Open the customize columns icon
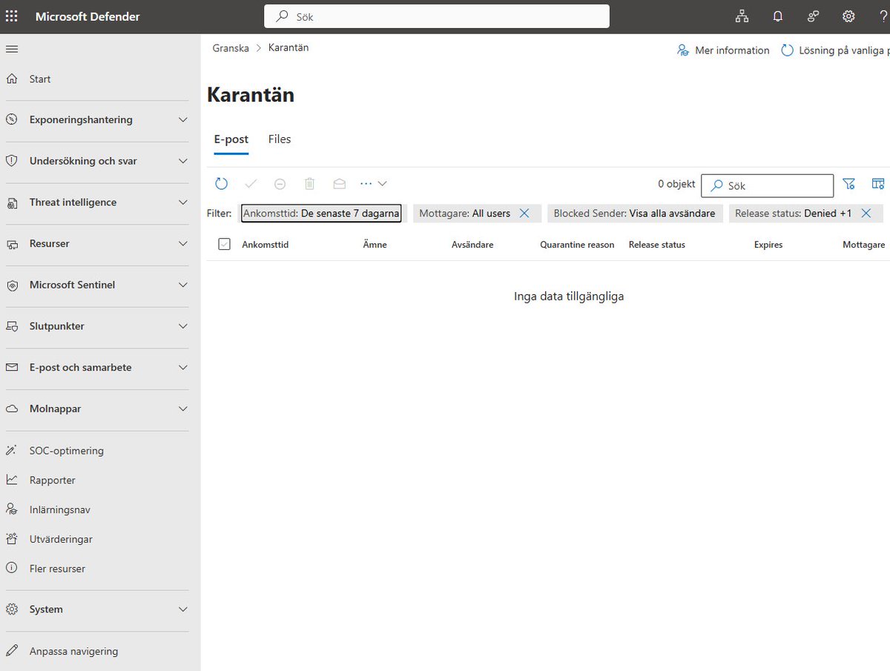The height and width of the screenshot is (671, 890). pos(878,184)
